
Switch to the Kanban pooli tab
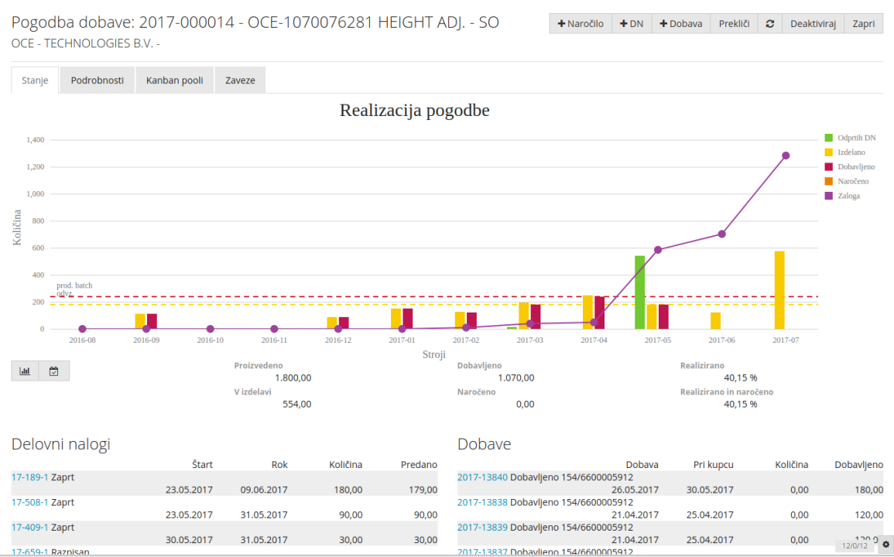point(175,80)
